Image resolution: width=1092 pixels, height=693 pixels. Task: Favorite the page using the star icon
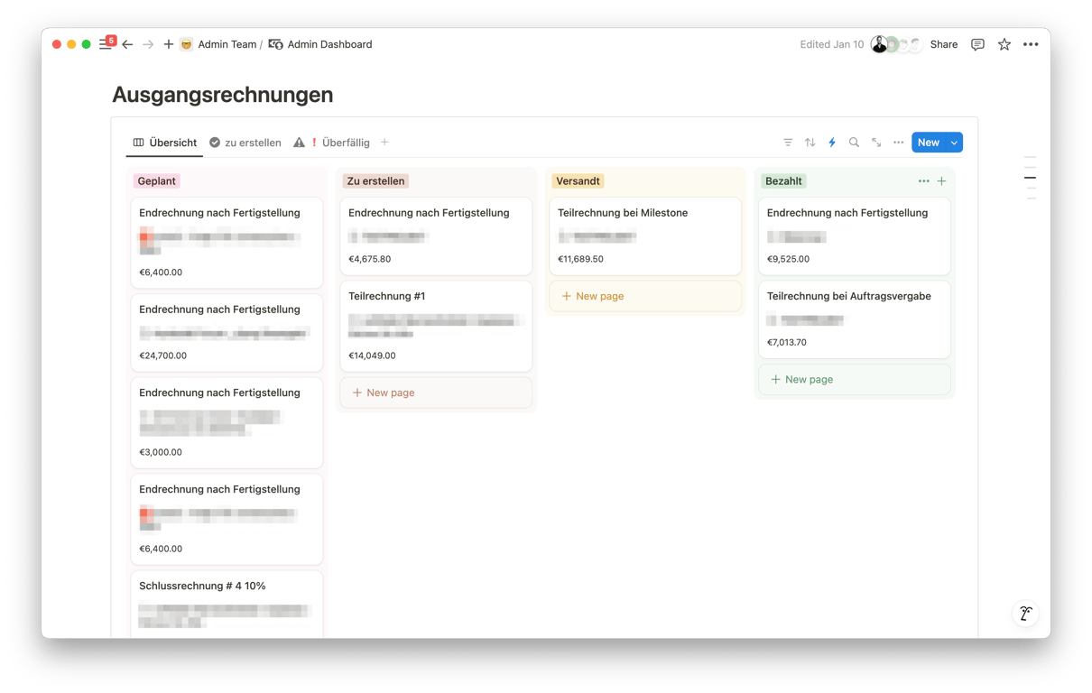tap(1004, 43)
